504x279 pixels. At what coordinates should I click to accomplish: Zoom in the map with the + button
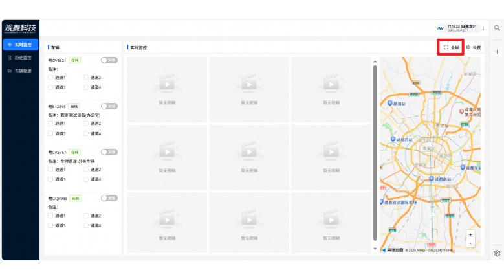pos(470,234)
